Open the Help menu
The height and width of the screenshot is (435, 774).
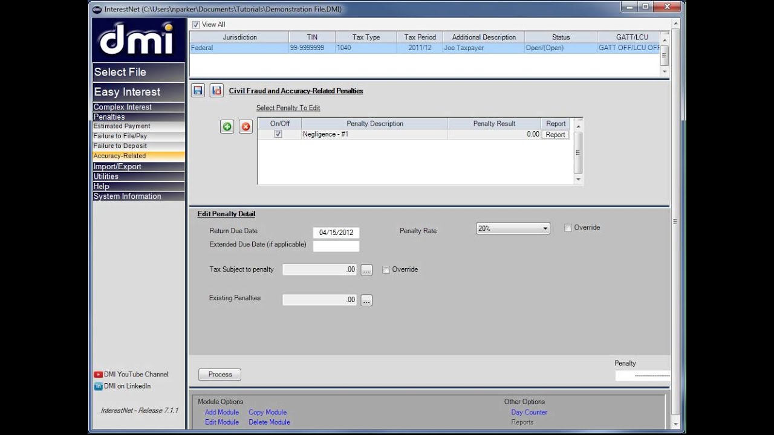point(138,186)
